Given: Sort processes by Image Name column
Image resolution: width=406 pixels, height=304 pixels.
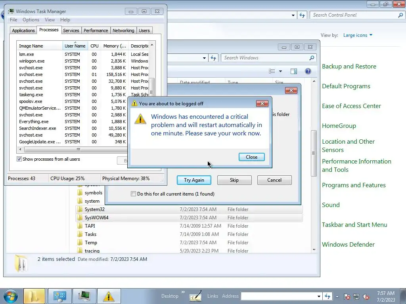Looking at the screenshot, I should point(39,46).
